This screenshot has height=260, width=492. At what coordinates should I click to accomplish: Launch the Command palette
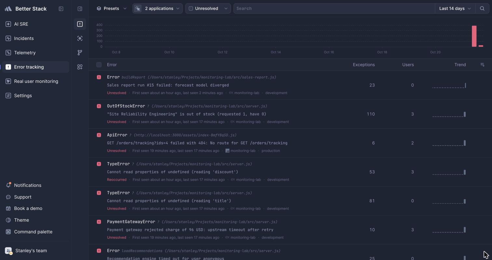click(x=36, y=232)
